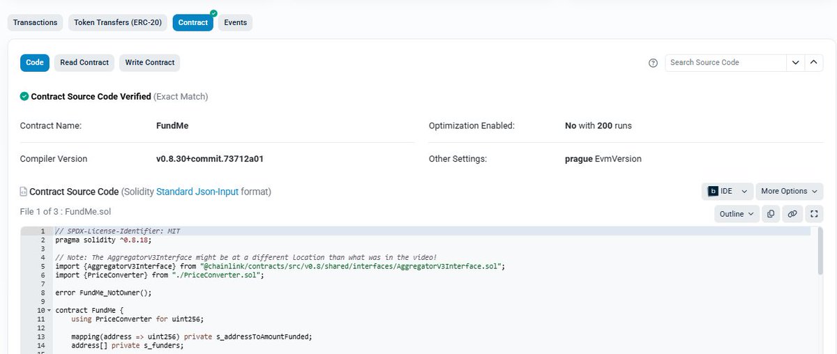Open the Write Contract sub-tab

pyautogui.click(x=150, y=63)
